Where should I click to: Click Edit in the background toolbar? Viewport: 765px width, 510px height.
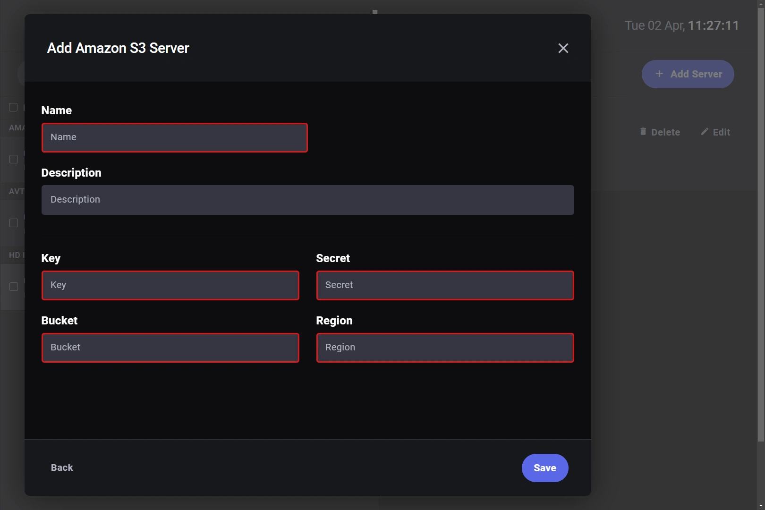click(x=715, y=132)
